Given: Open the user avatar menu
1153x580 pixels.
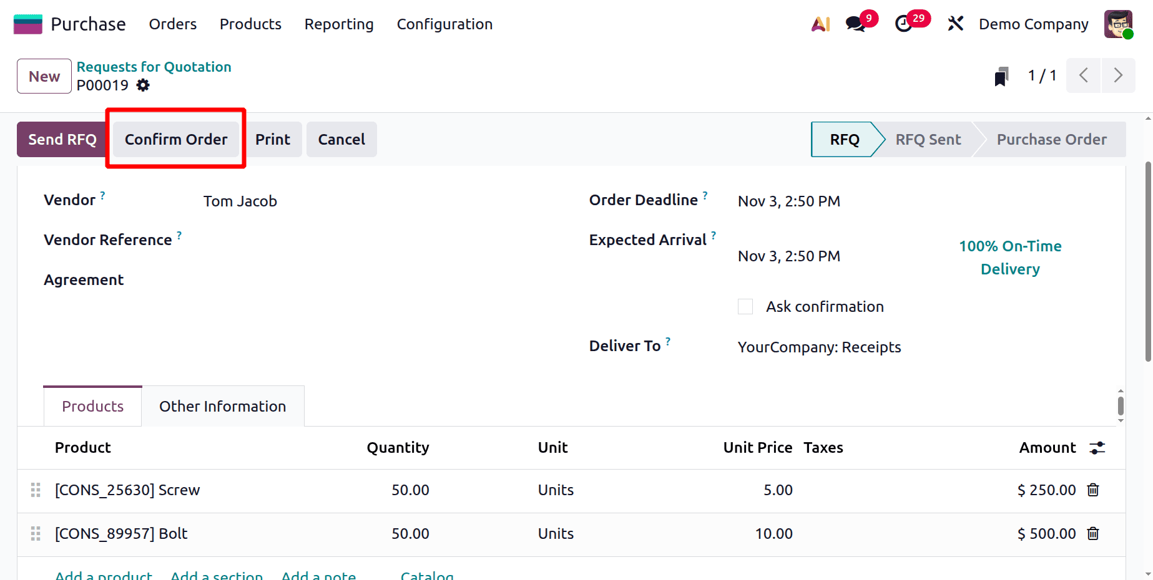Looking at the screenshot, I should tap(1118, 24).
